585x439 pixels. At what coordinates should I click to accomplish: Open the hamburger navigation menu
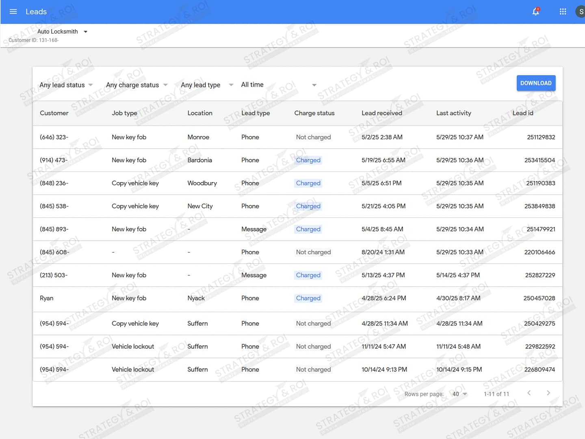(x=13, y=11)
